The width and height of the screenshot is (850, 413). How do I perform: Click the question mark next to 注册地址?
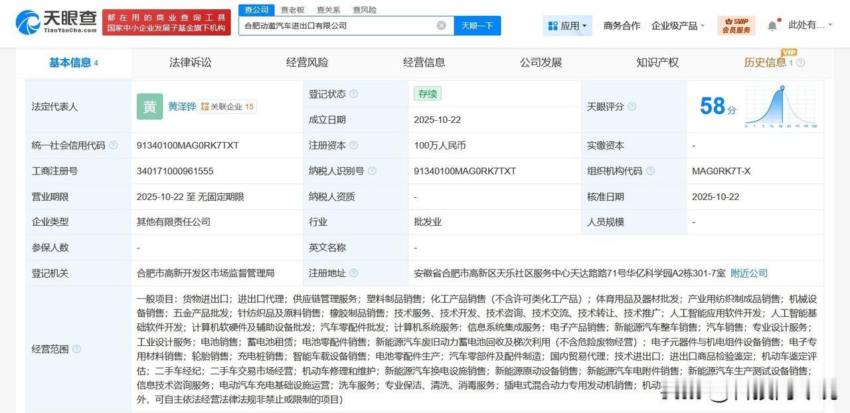(x=355, y=273)
